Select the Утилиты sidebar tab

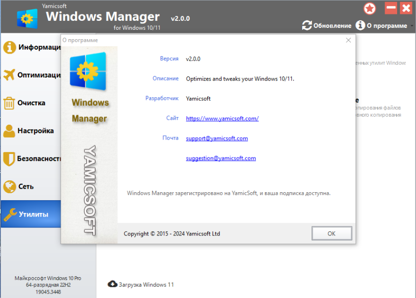tap(31, 214)
